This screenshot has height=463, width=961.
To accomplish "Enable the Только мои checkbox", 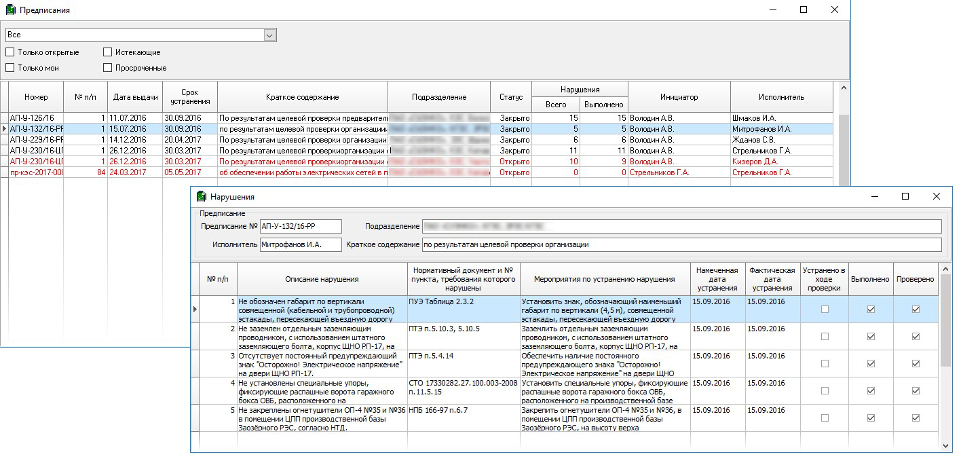I will pyautogui.click(x=10, y=68).
